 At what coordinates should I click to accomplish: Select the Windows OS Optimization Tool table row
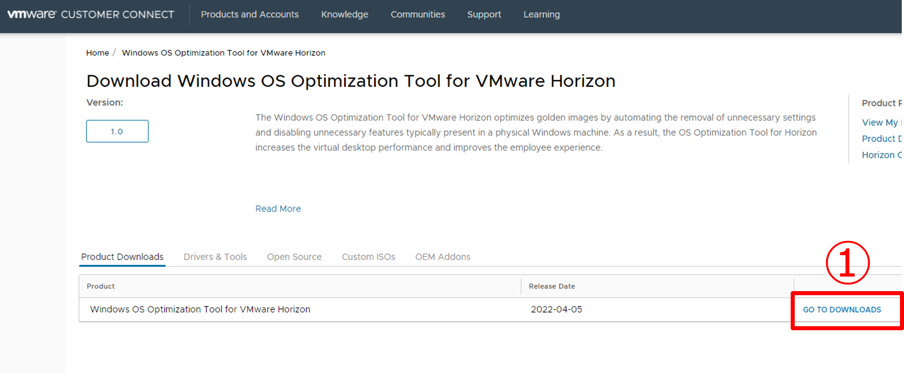[200, 310]
